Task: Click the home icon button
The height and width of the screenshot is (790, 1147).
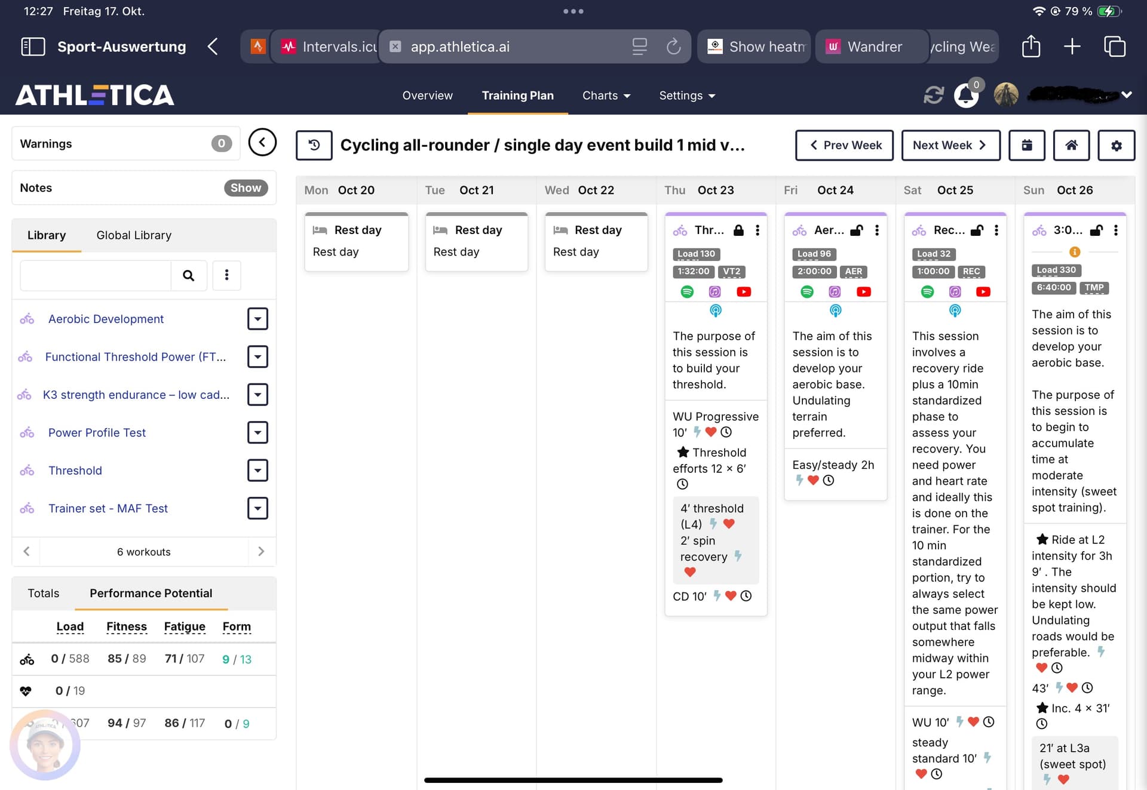Action: pos(1071,145)
